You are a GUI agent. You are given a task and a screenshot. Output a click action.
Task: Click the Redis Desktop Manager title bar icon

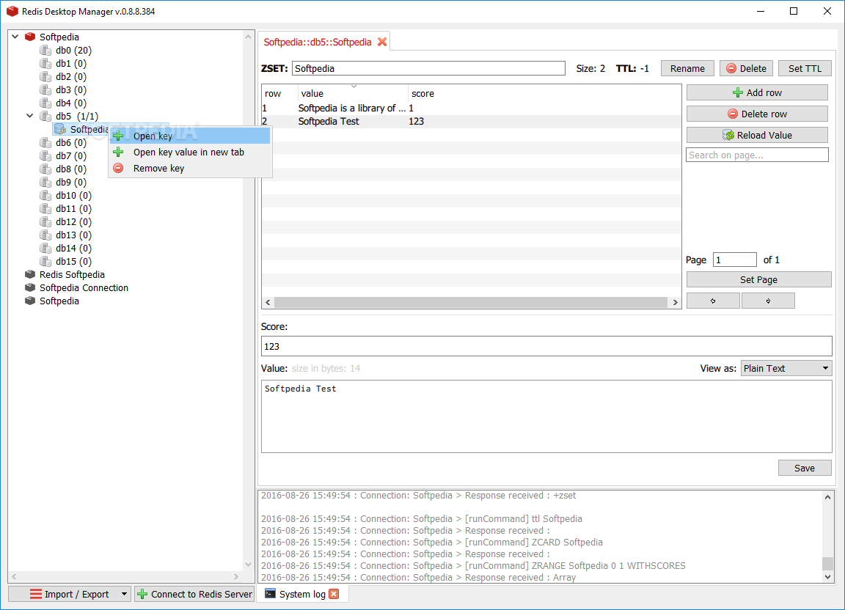click(12, 11)
